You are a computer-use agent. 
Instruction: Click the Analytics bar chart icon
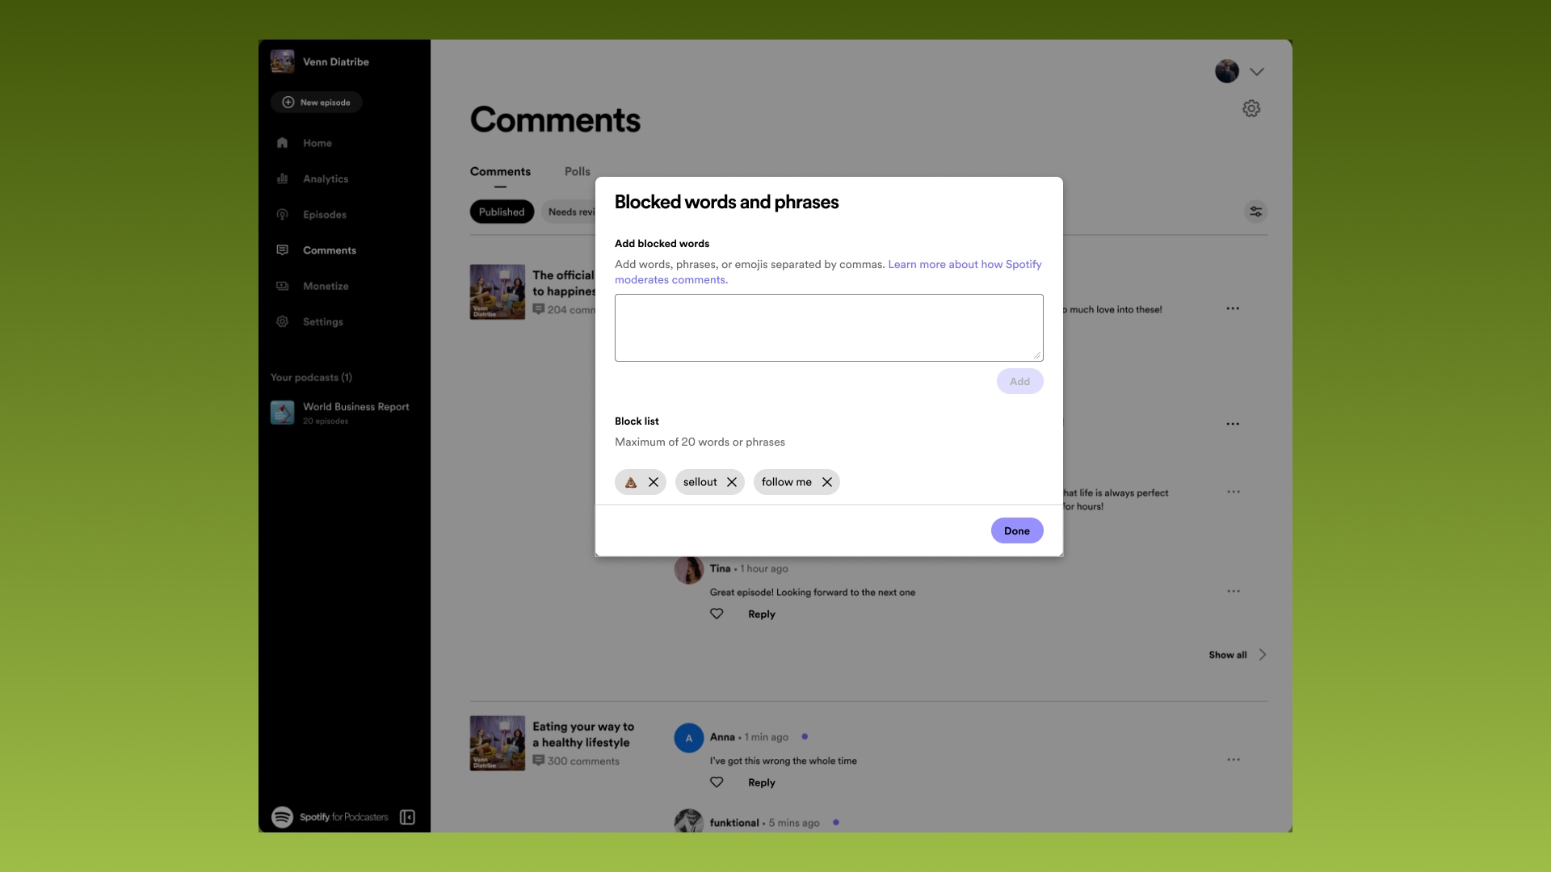coord(282,178)
